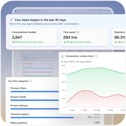This screenshot has width=126, height=126.
Task: Click the green up arrow in Resolution card
Action: click(116, 42)
